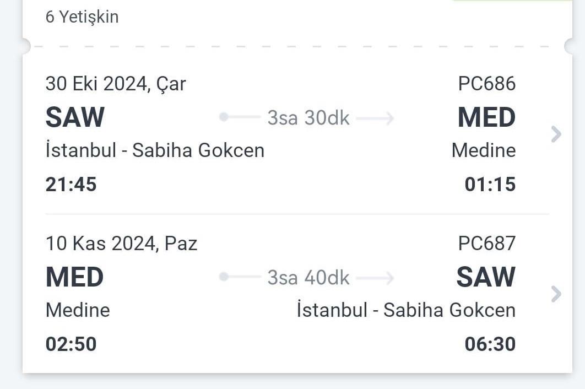585x389 pixels.
Task: Click the MED code on return flight
Action: pyautogui.click(x=74, y=277)
